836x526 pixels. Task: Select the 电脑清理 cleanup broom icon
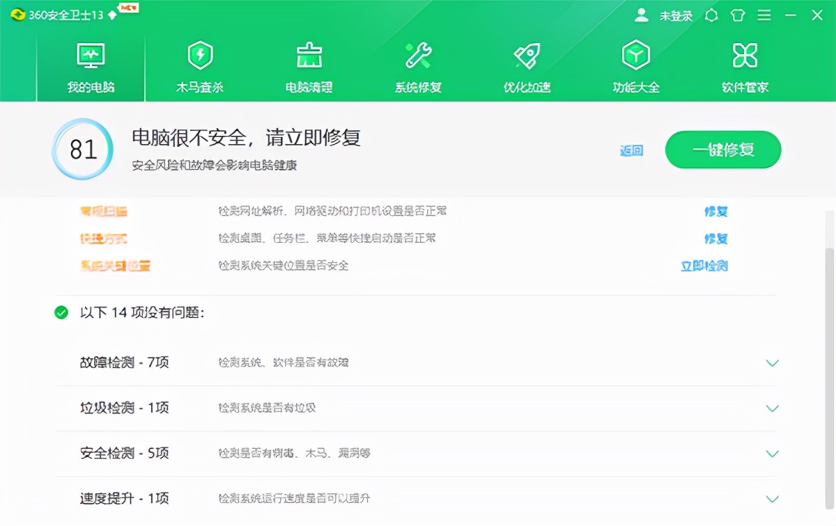click(x=309, y=66)
